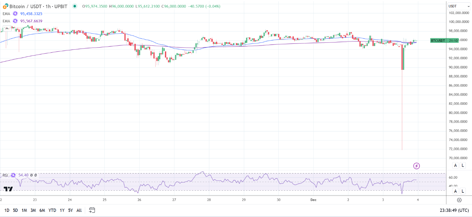Screen dimensions: 472x217
Task: Select the 1M time range
Action: [x=24, y=210]
